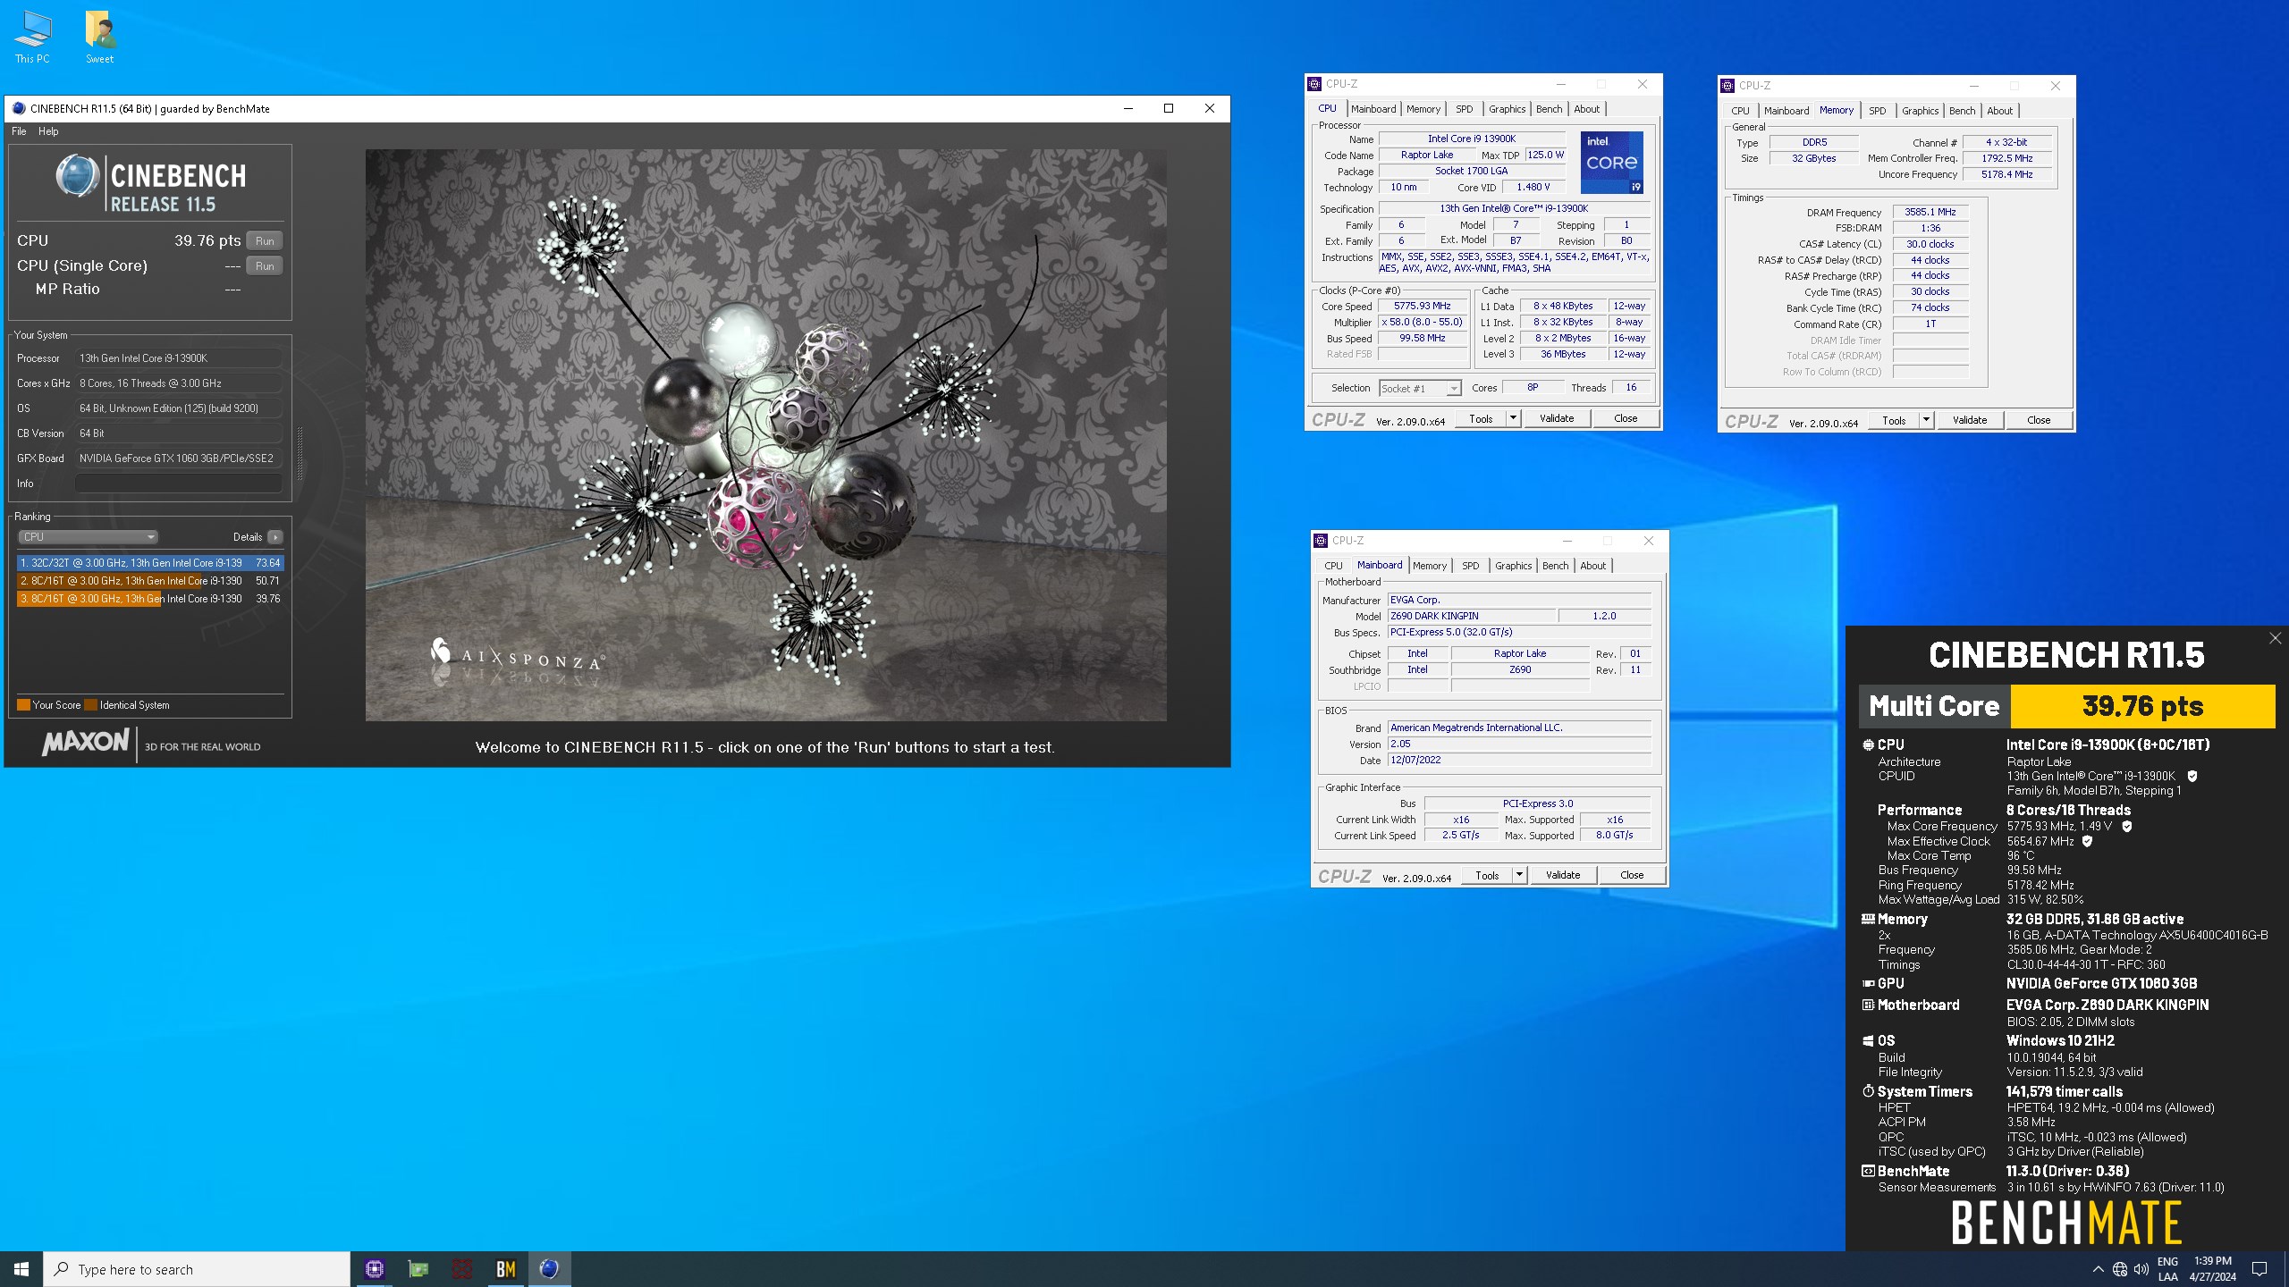2289x1287 pixels.
Task: Switch the ENG LAA input language
Action: point(2167,1269)
